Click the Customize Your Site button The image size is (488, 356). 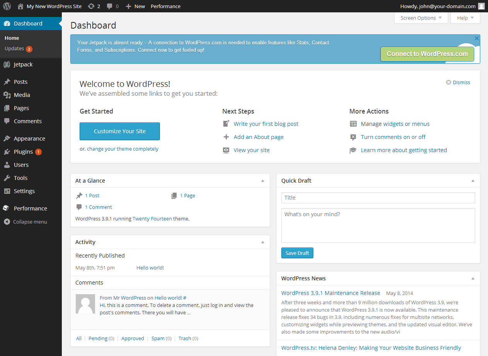point(120,131)
